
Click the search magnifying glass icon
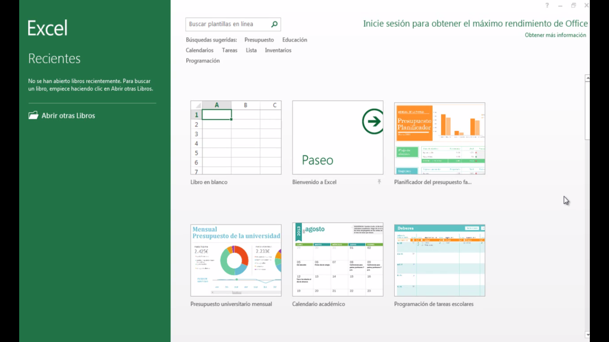pos(274,24)
